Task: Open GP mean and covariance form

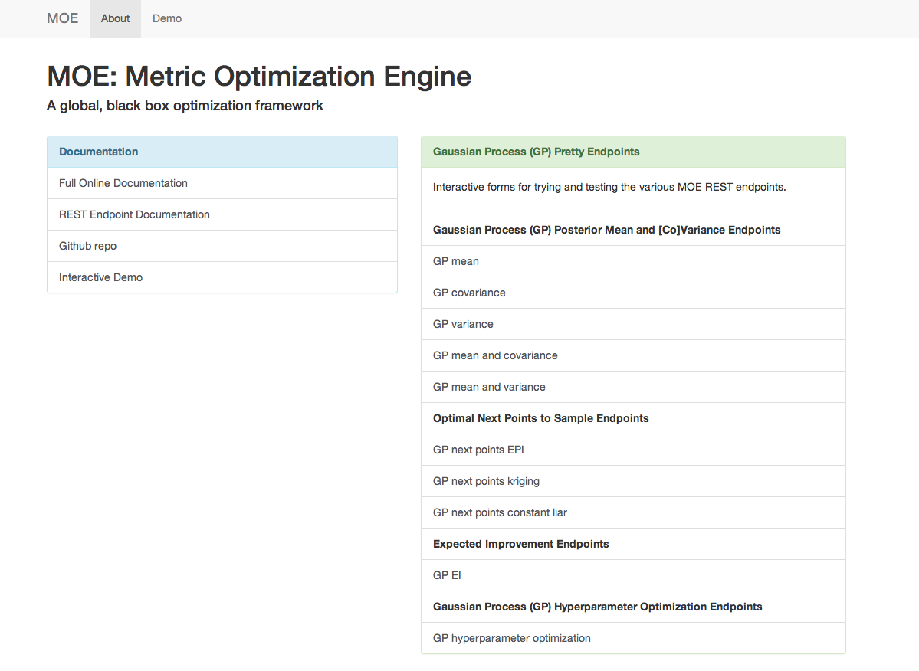Action: coord(633,355)
